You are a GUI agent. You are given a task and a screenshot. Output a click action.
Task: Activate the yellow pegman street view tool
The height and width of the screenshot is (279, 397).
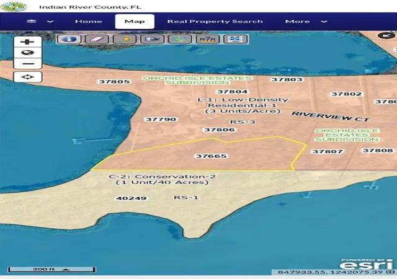[x=125, y=39]
